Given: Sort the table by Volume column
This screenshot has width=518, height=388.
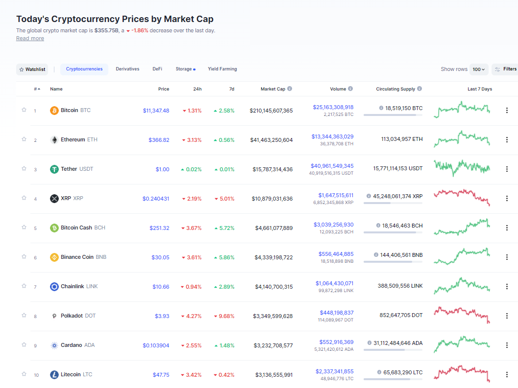Looking at the screenshot, I should 338,89.
